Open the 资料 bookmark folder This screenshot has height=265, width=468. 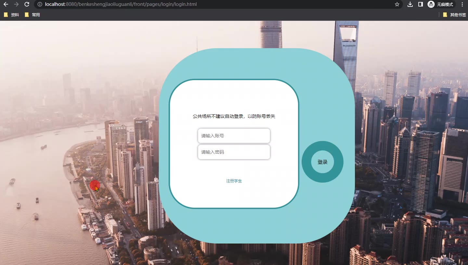coord(11,15)
